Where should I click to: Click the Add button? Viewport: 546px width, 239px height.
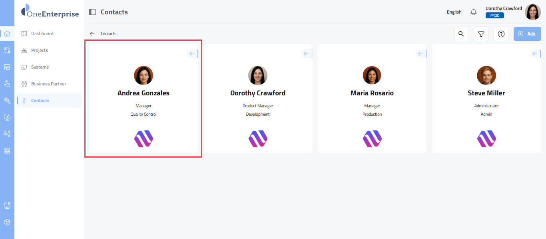point(527,34)
